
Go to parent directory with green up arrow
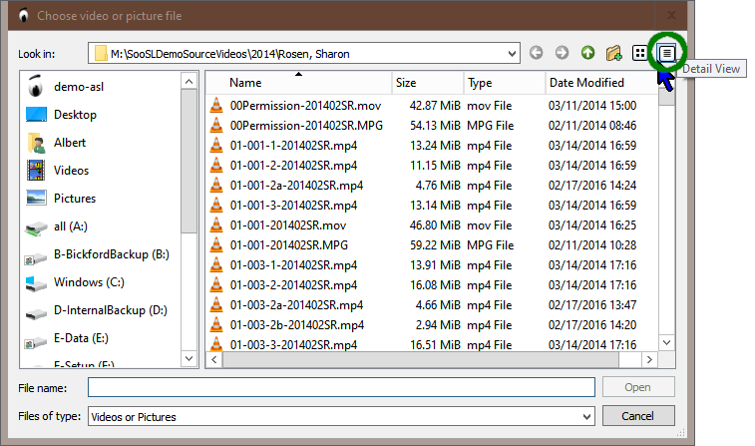pyautogui.click(x=587, y=53)
